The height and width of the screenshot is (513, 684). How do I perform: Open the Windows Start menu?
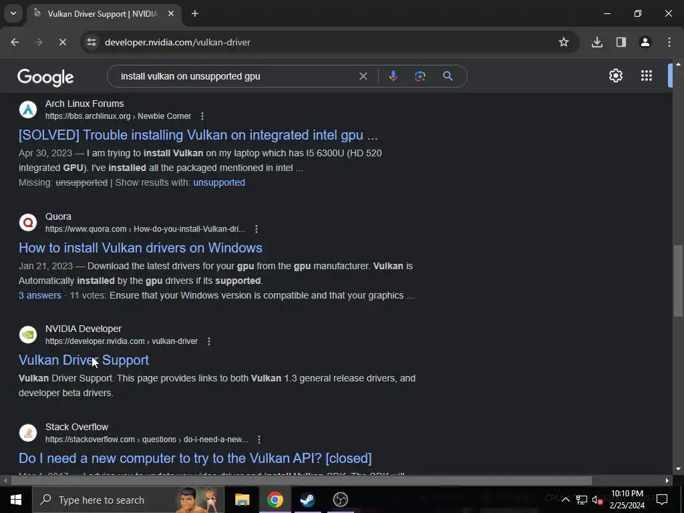click(x=16, y=500)
